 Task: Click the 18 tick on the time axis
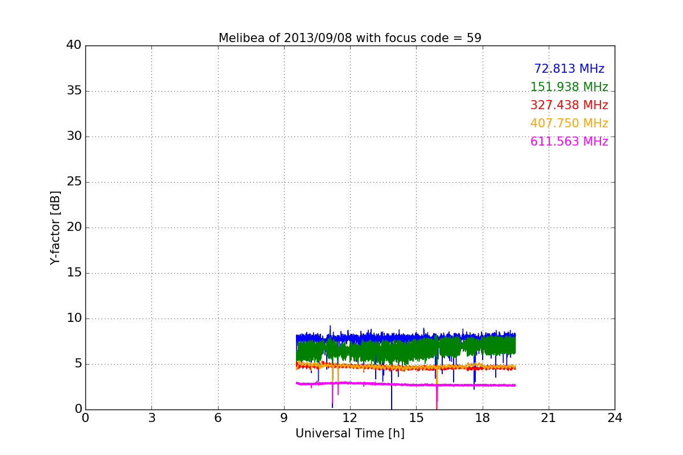(483, 418)
